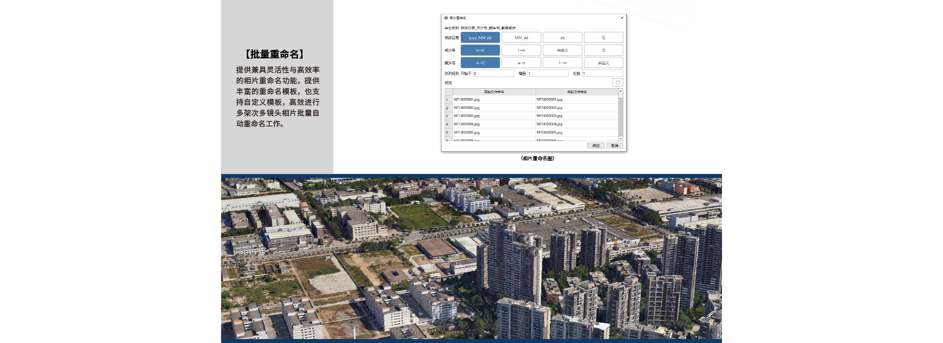
Task: Click the 位数 input field
Action: pos(602,73)
